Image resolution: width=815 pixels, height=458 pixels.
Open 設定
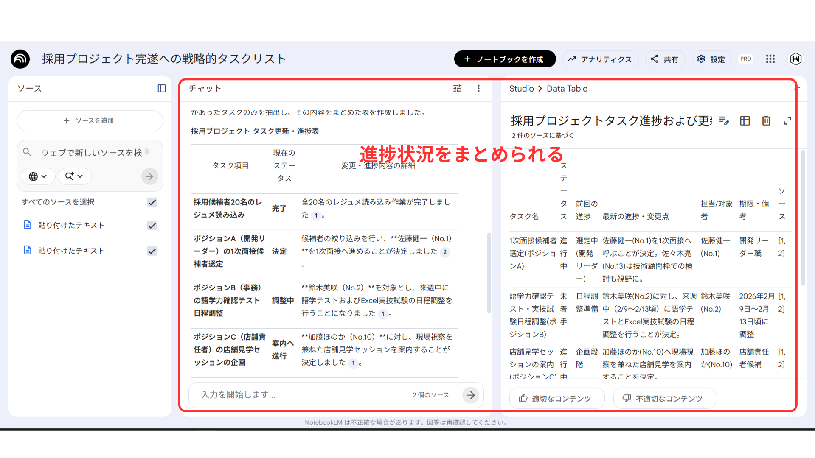pos(711,59)
